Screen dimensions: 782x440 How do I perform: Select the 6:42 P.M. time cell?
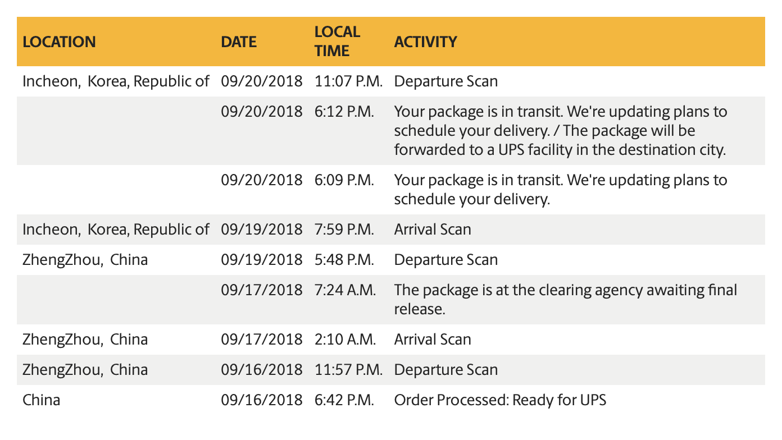point(344,400)
